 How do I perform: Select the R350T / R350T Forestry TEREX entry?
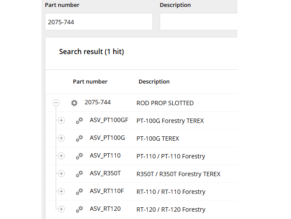(x=178, y=174)
